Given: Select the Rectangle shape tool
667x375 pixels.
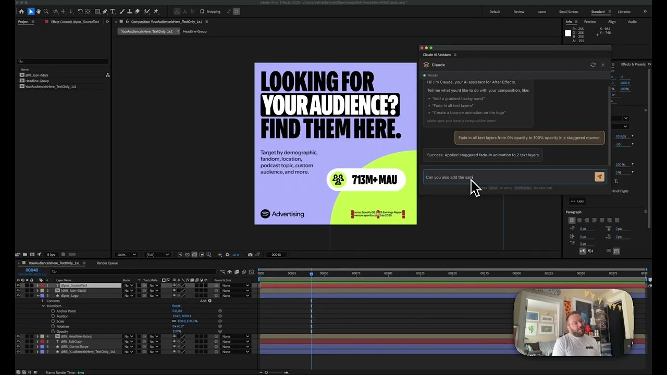Looking at the screenshot, I should [x=97, y=11].
